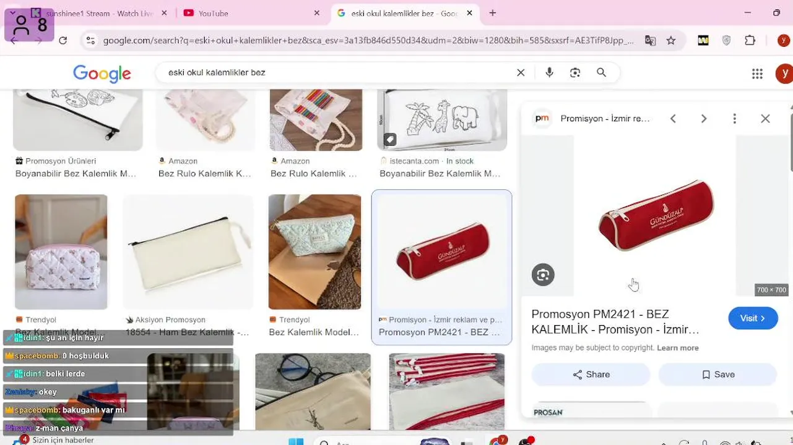
Task: Click the Visit button
Action: (753, 318)
